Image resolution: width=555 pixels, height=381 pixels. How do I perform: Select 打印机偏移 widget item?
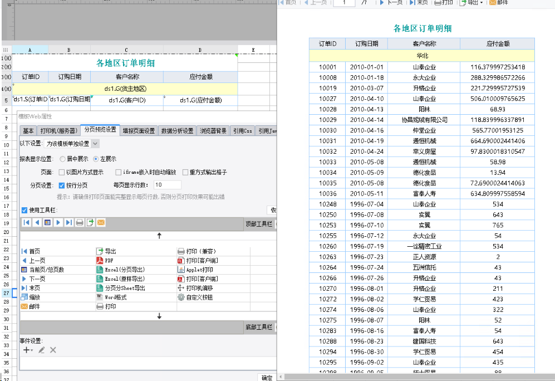[195, 288]
